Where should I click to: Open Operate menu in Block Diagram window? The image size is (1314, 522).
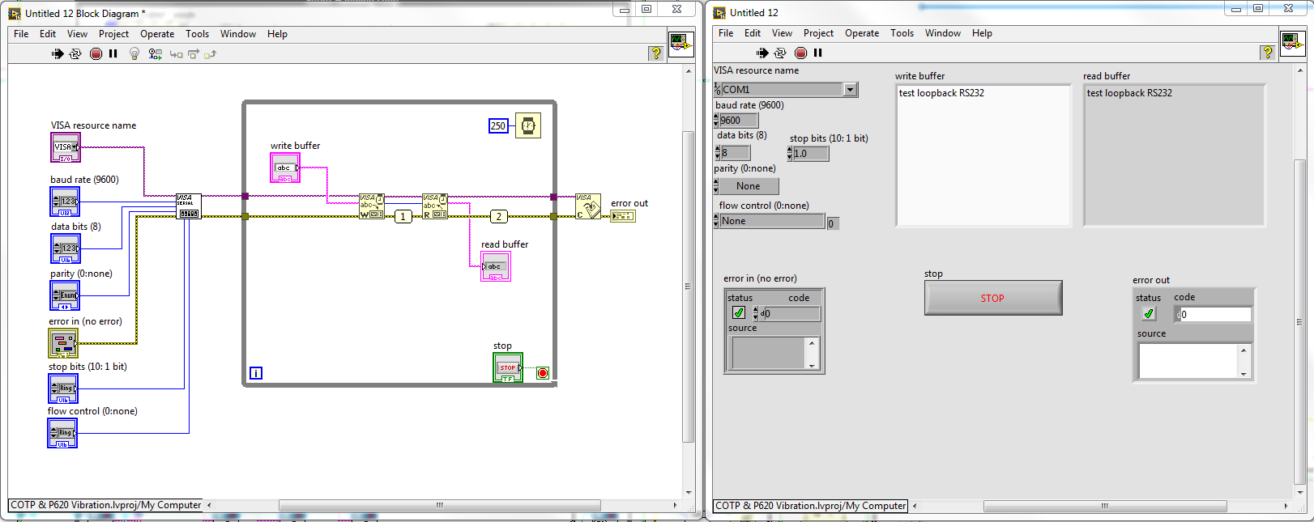(x=156, y=34)
